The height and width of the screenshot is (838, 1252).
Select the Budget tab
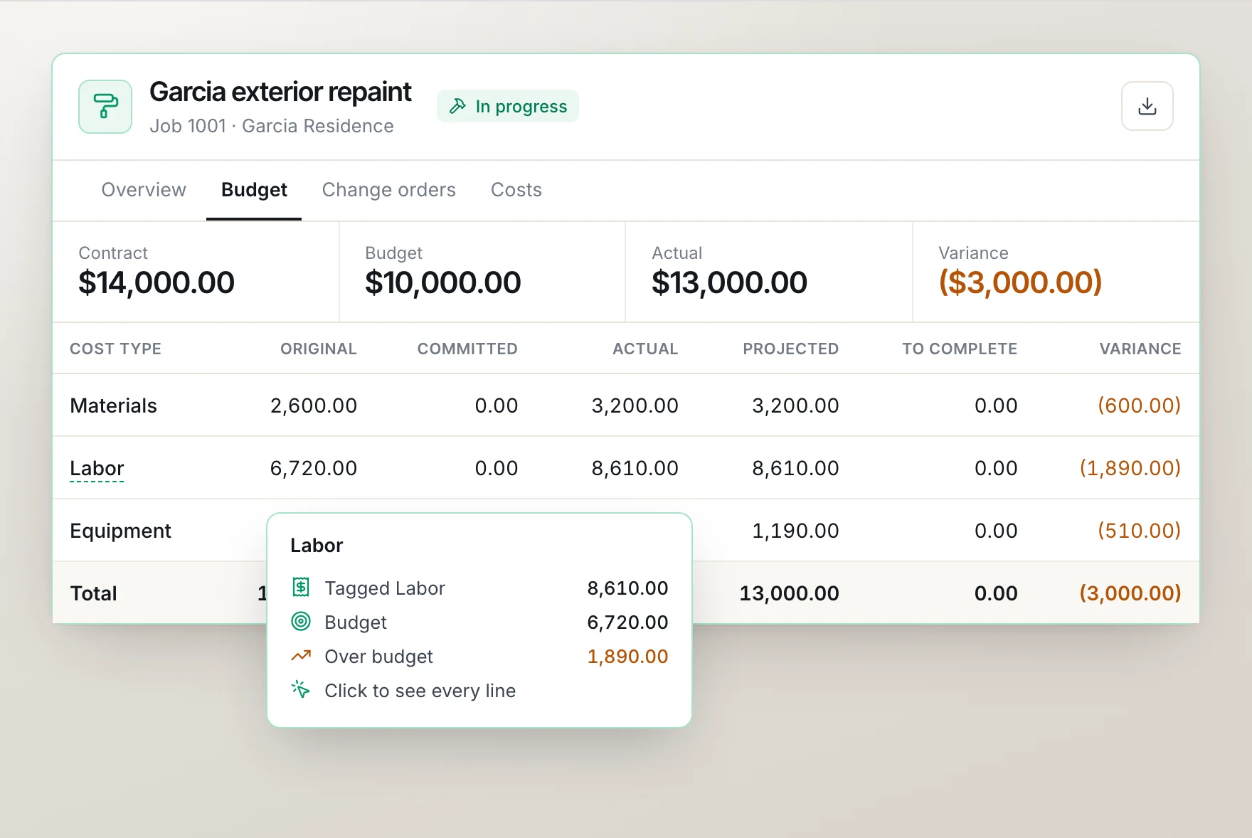(x=254, y=190)
